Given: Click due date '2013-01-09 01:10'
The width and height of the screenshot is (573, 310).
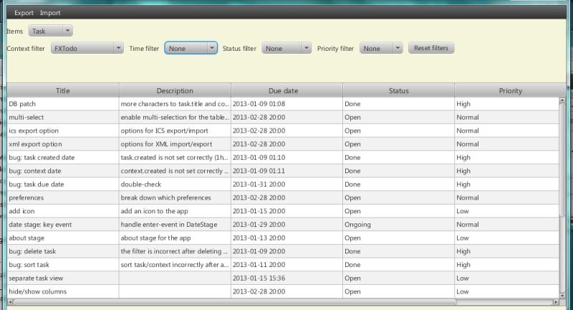Looking at the screenshot, I should tap(259, 158).
